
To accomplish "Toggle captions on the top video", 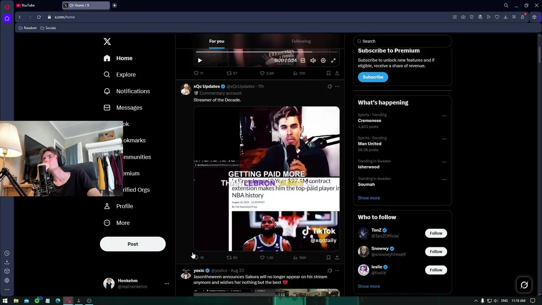I will pos(303,61).
